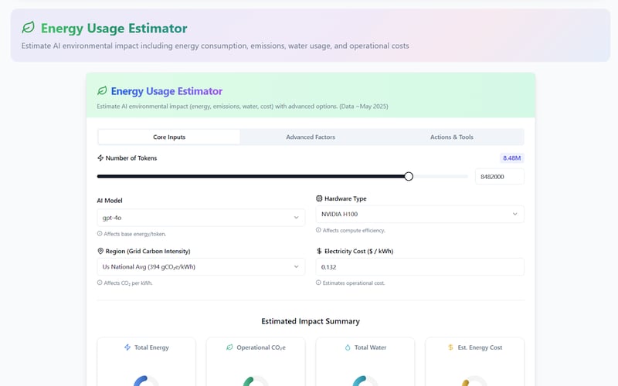Image resolution: width=618 pixels, height=386 pixels.
Task: Click the Electricity Cost input field showing 0.132
Action: [419, 267]
